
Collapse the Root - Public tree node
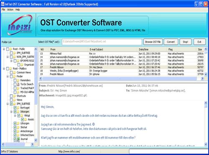click(x=4, y=49)
